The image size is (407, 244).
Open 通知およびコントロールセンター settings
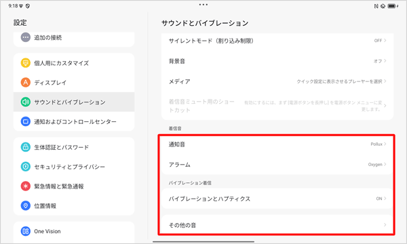click(x=74, y=121)
